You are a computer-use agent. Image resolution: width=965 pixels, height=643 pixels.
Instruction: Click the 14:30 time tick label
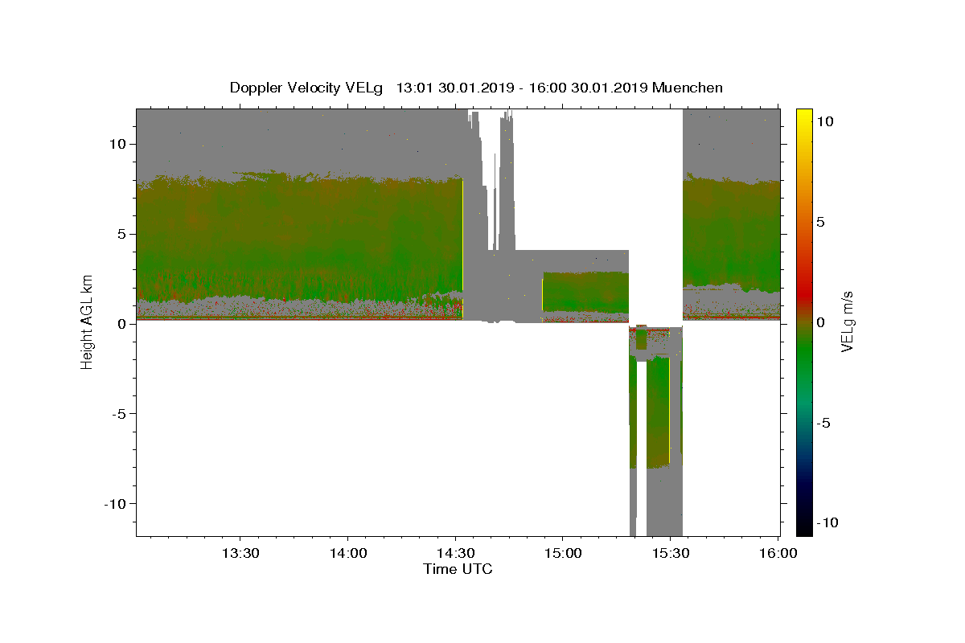pyautogui.click(x=455, y=554)
